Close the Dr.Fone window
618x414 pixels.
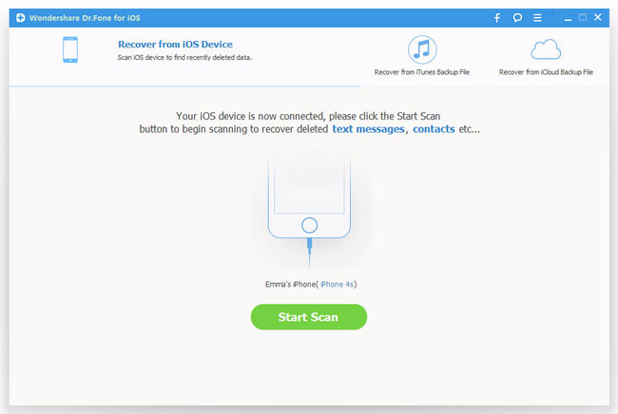[601, 17]
